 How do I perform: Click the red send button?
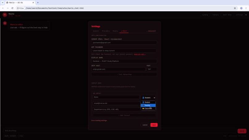pyautogui.click(x=242, y=131)
